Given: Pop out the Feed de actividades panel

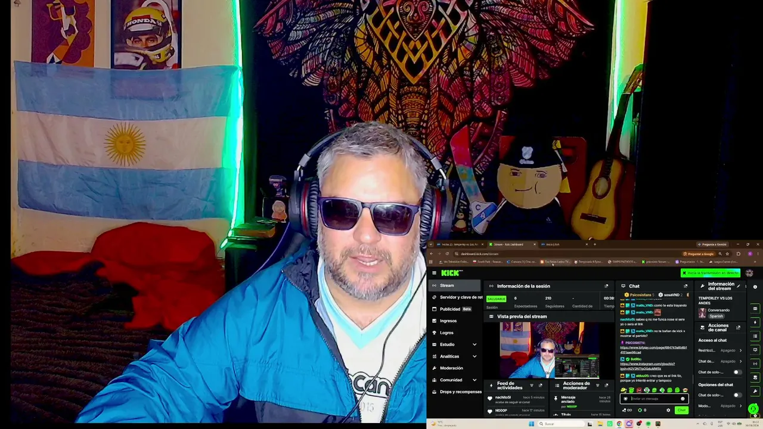Looking at the screenshot, I should 540,385.
